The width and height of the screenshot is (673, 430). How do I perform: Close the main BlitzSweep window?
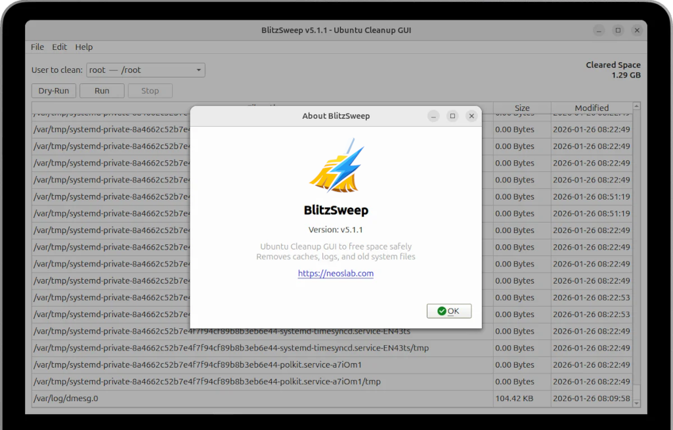tap(637, 30)
